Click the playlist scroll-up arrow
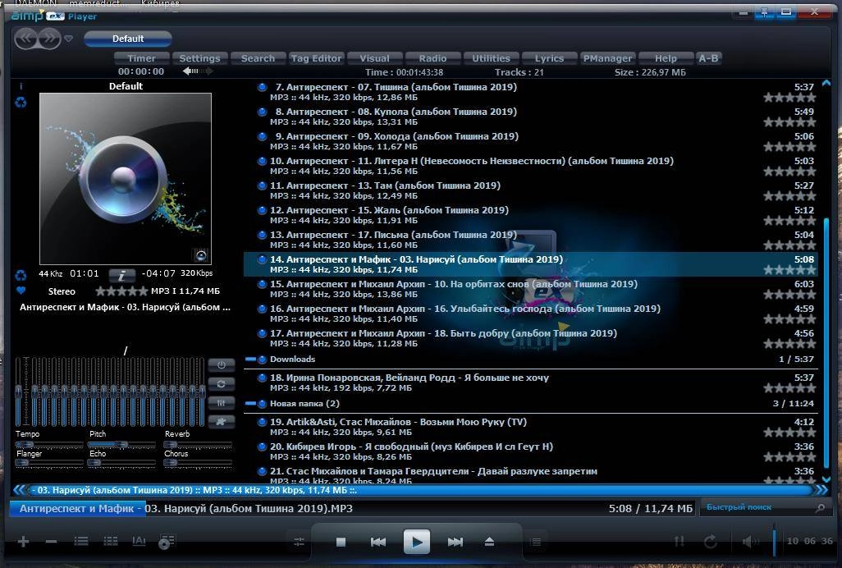This screenshot has width=842, height=568. coord(826,83)
